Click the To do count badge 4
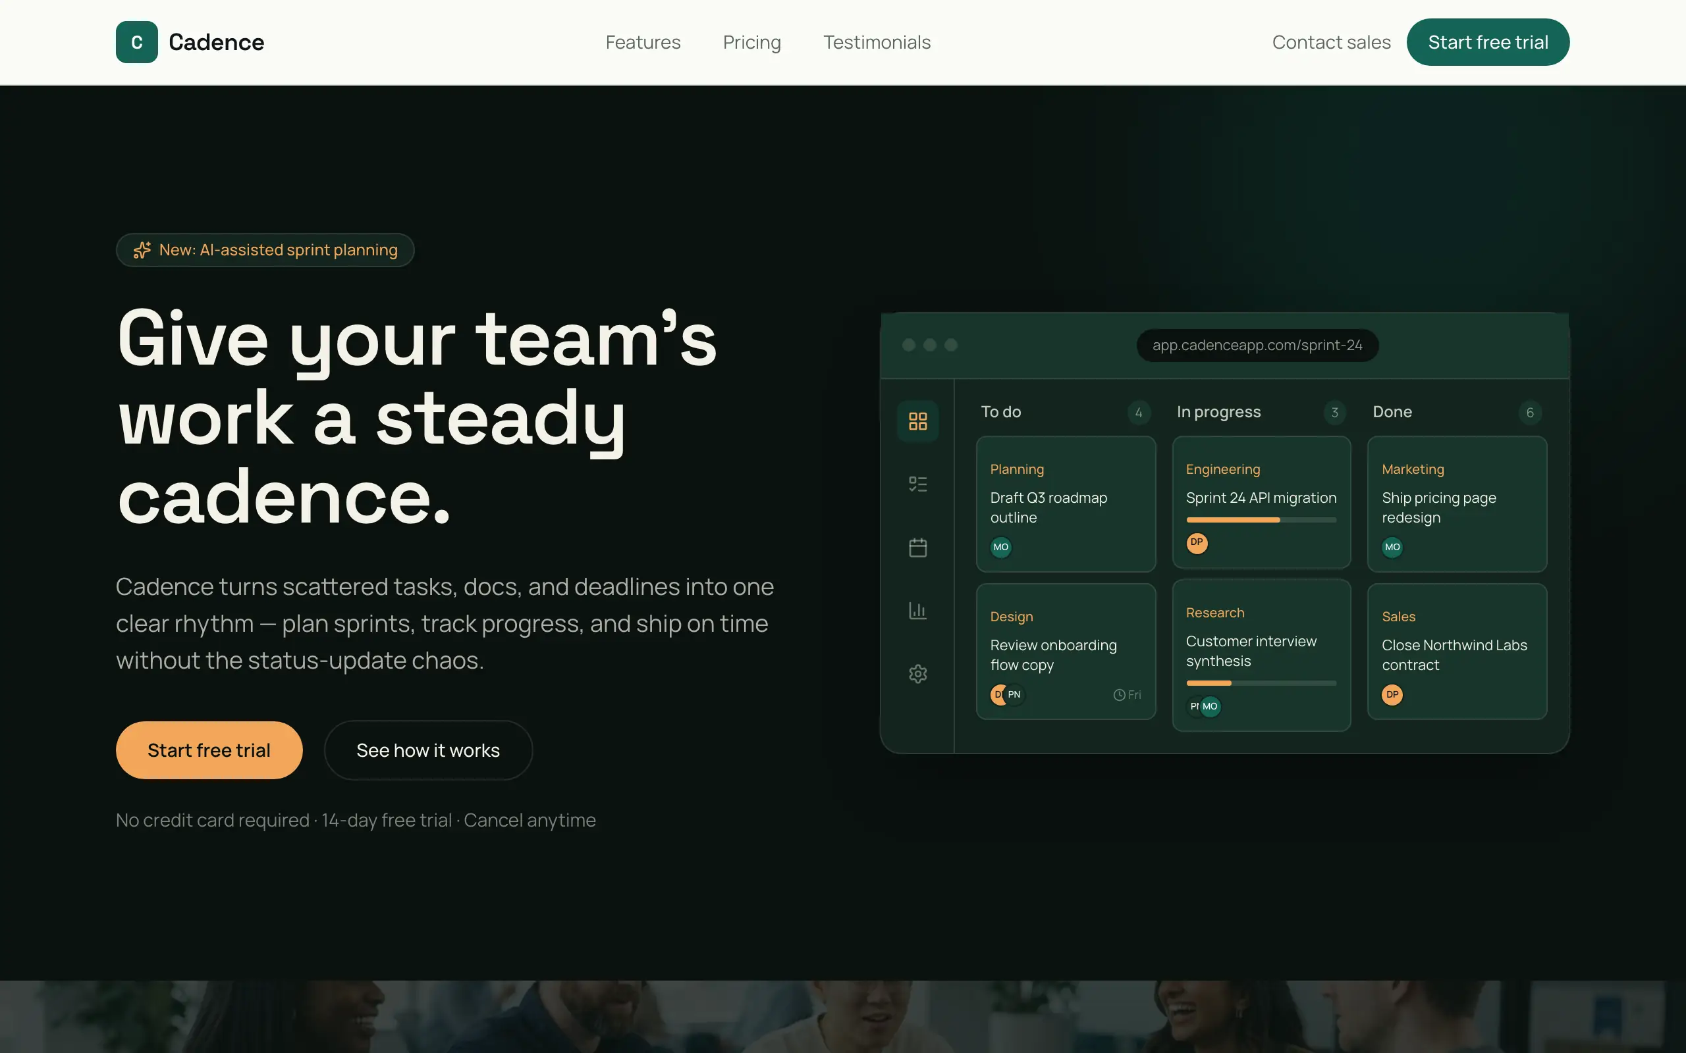The image size is (1686, 1053). [x=1139, y=412]
